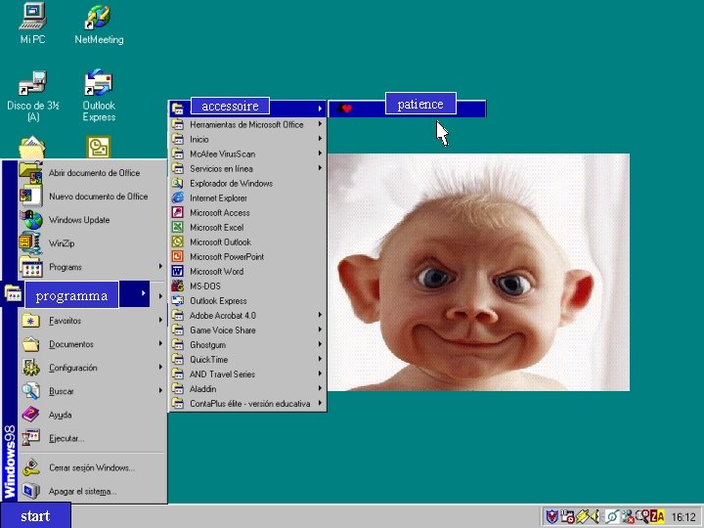Image resolution: width=704 pixels, height=528 pixels.
Task: Click the clock showing 16:12
Action: 682,517
